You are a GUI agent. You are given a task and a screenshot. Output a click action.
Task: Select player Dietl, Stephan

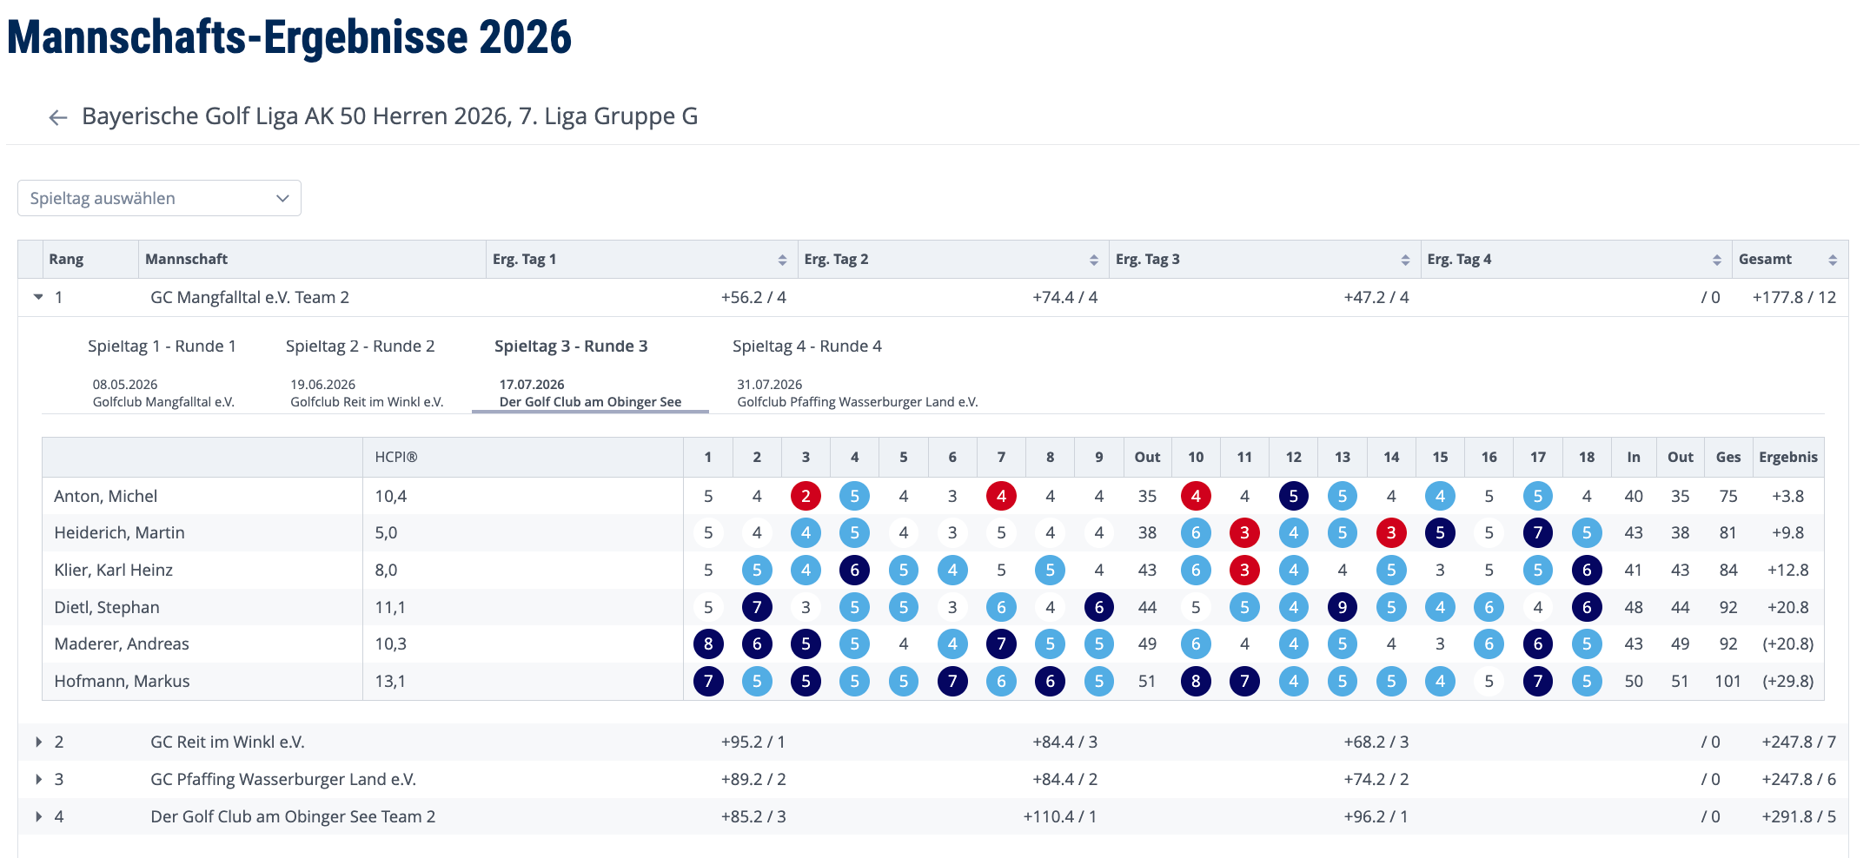coord(107,607)
